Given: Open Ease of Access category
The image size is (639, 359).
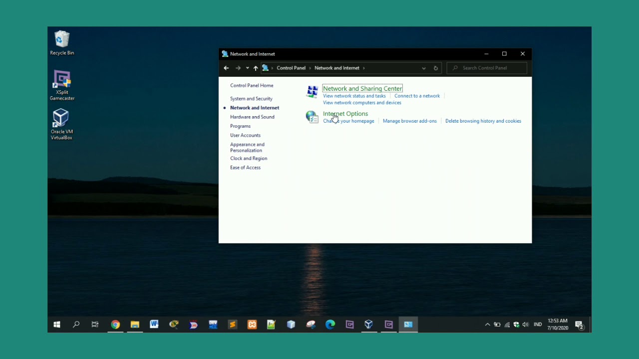Looking at the screenshot, I should click(x=245, y=168).
